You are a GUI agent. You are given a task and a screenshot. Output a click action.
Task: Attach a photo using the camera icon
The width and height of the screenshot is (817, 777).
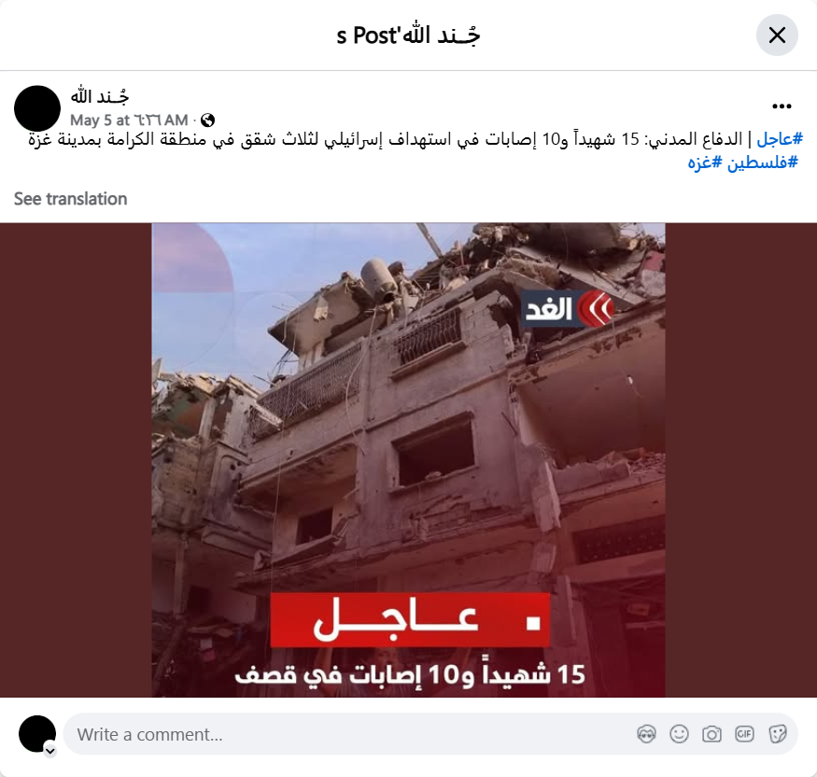point(711,734)
